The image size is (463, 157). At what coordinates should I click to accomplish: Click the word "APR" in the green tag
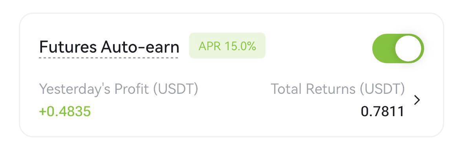coord(210,46)
